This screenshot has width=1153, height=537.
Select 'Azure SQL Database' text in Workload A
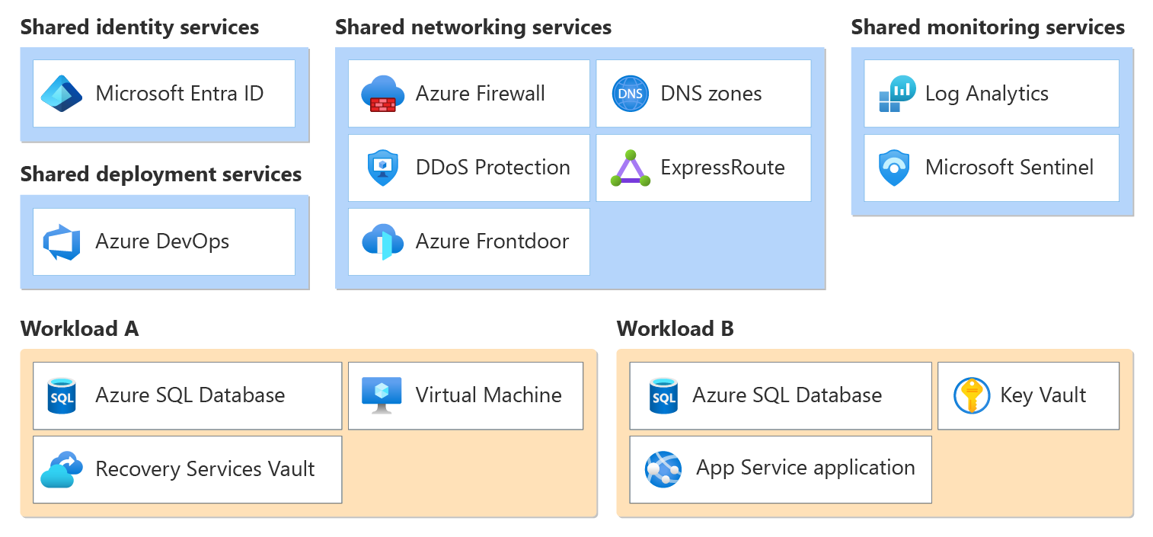(x=190, y=395)
